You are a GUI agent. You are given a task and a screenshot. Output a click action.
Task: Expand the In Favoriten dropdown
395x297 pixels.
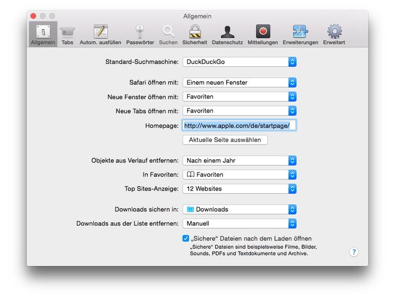click(240, 175)
